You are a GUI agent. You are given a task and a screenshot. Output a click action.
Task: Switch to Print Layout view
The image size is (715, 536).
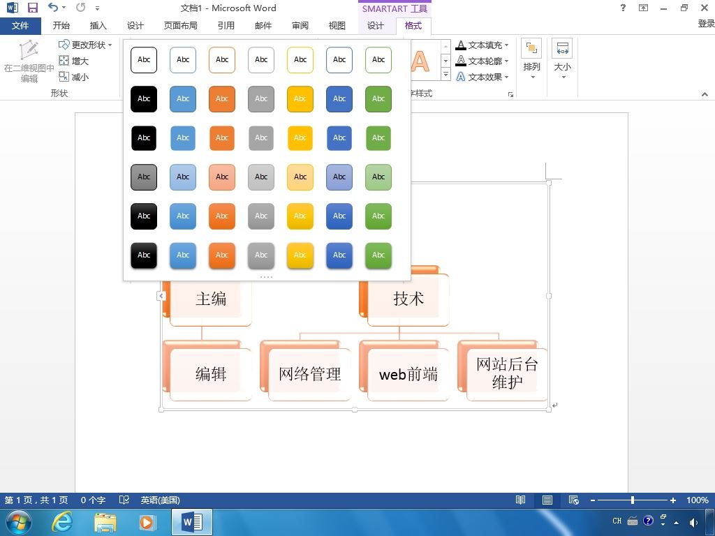[x=547, y=500]
